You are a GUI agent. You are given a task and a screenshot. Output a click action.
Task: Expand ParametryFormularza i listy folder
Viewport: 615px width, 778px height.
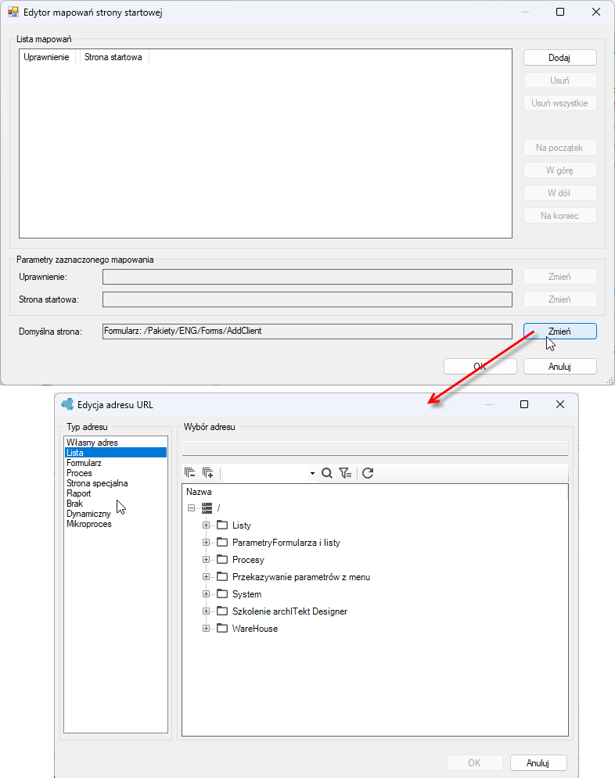click(x=206, y=543)
